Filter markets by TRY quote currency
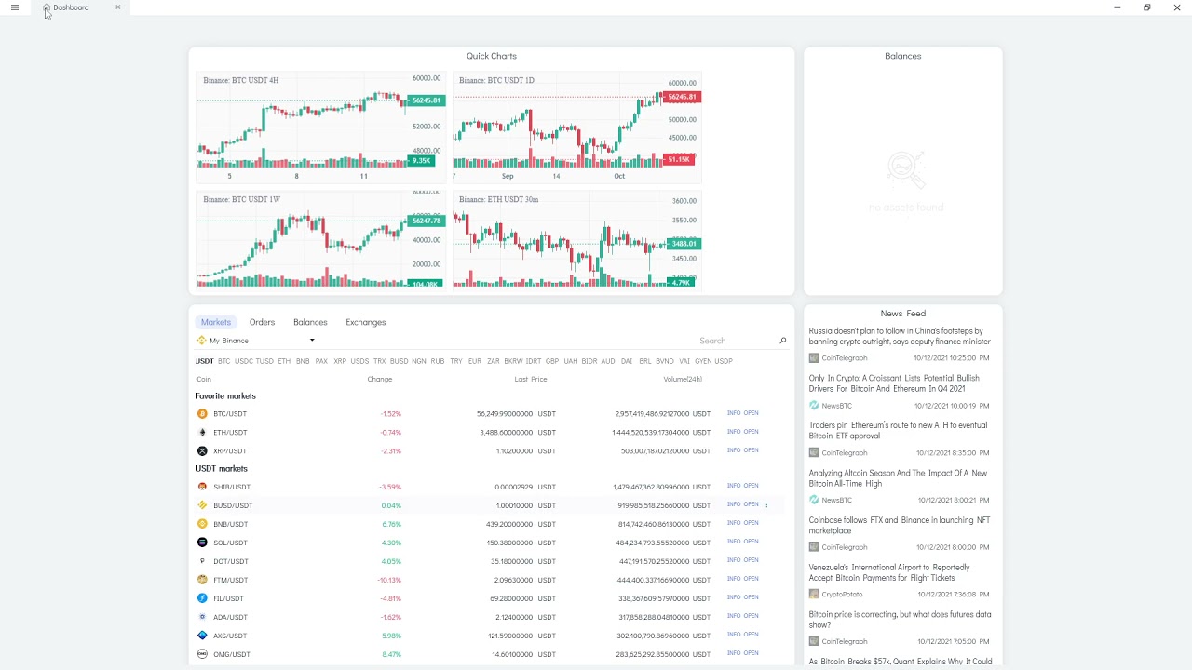1192x670 pixels. (456, 361)
